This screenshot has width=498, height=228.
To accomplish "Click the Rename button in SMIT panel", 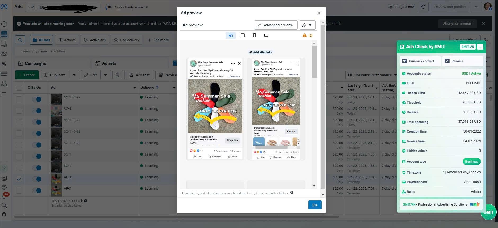I will pos(462,61).
